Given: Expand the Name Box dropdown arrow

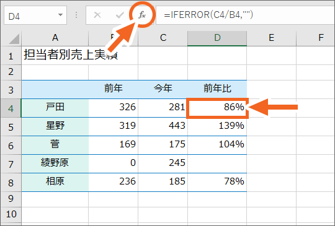Looking at the screenshot, I should coord(60,15).
